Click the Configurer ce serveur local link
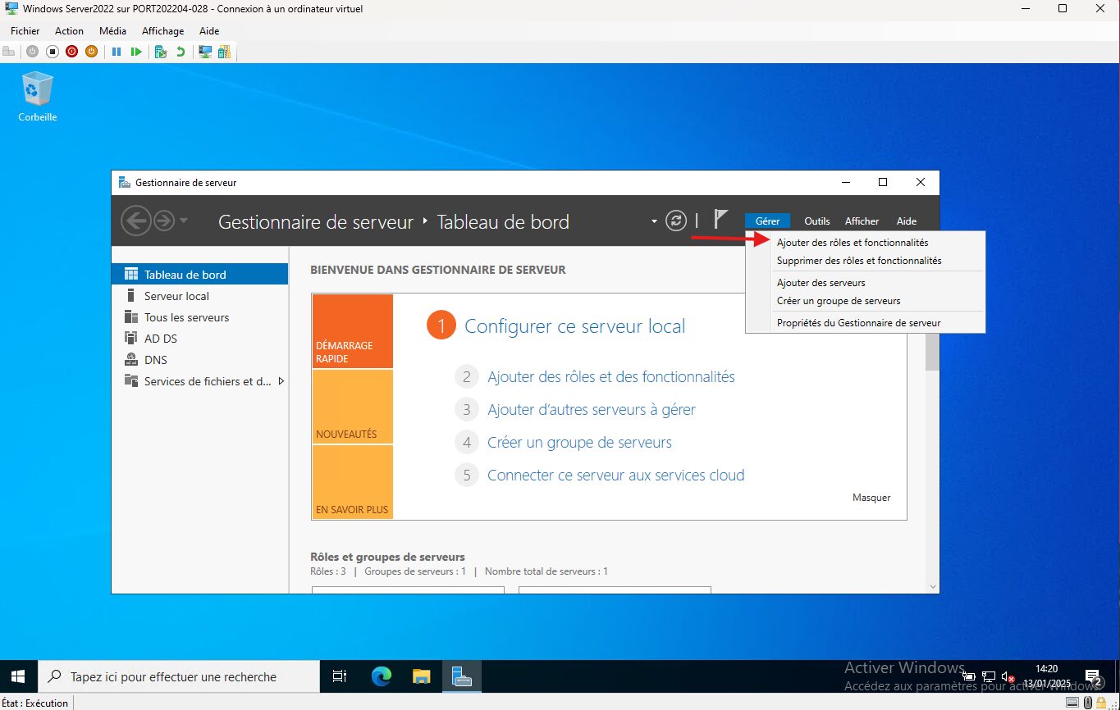1120x710 pixels. tap(574, 326)
